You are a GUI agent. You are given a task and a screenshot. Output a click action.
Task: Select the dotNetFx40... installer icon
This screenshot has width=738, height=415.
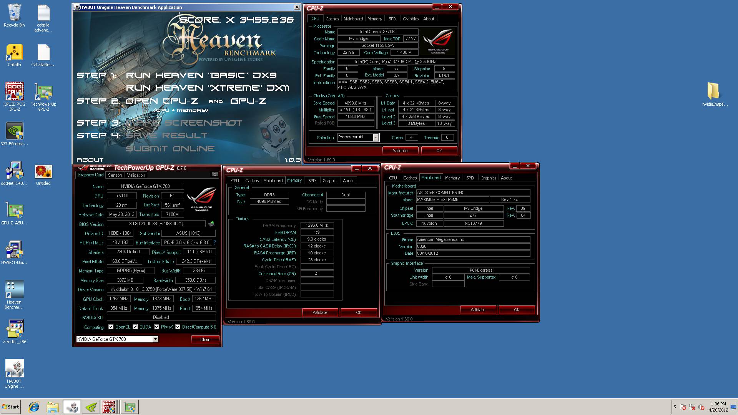tap(14, 174)
